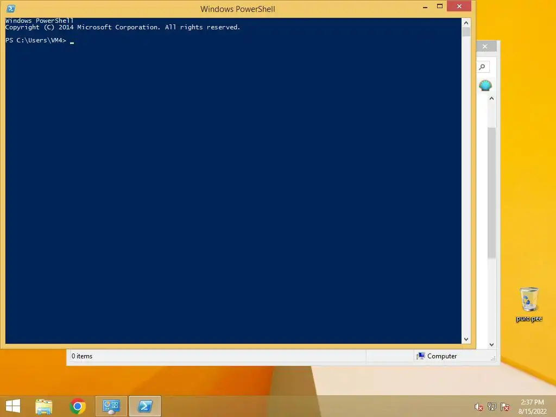Click the Copyright Microsoft Corporation text line
The height and width of the screenshot is (417, 556).
point(123,27)
